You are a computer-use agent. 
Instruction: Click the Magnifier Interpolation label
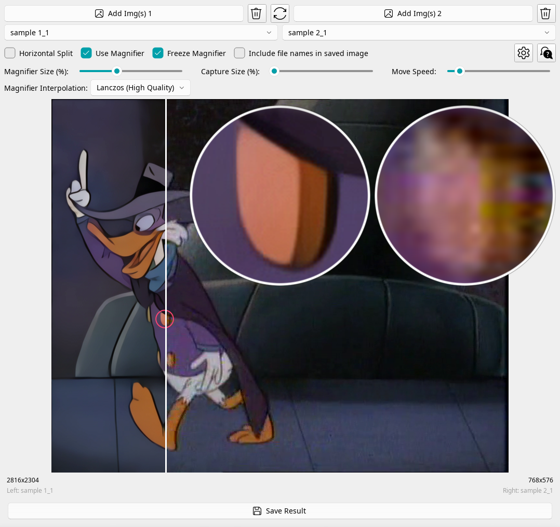(46, 88)
